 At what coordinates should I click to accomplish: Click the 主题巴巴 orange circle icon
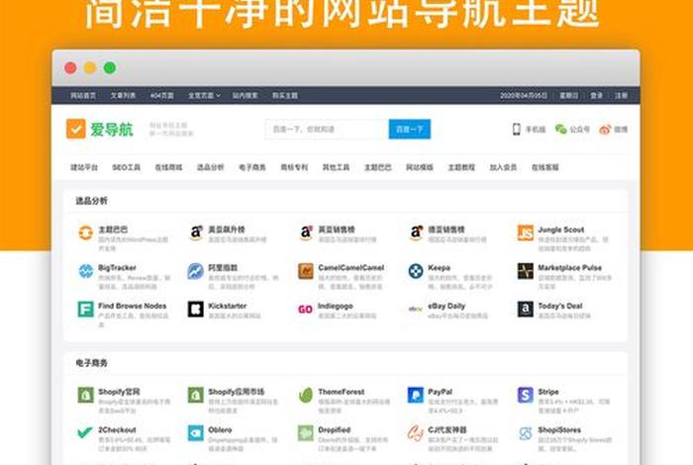86,232
